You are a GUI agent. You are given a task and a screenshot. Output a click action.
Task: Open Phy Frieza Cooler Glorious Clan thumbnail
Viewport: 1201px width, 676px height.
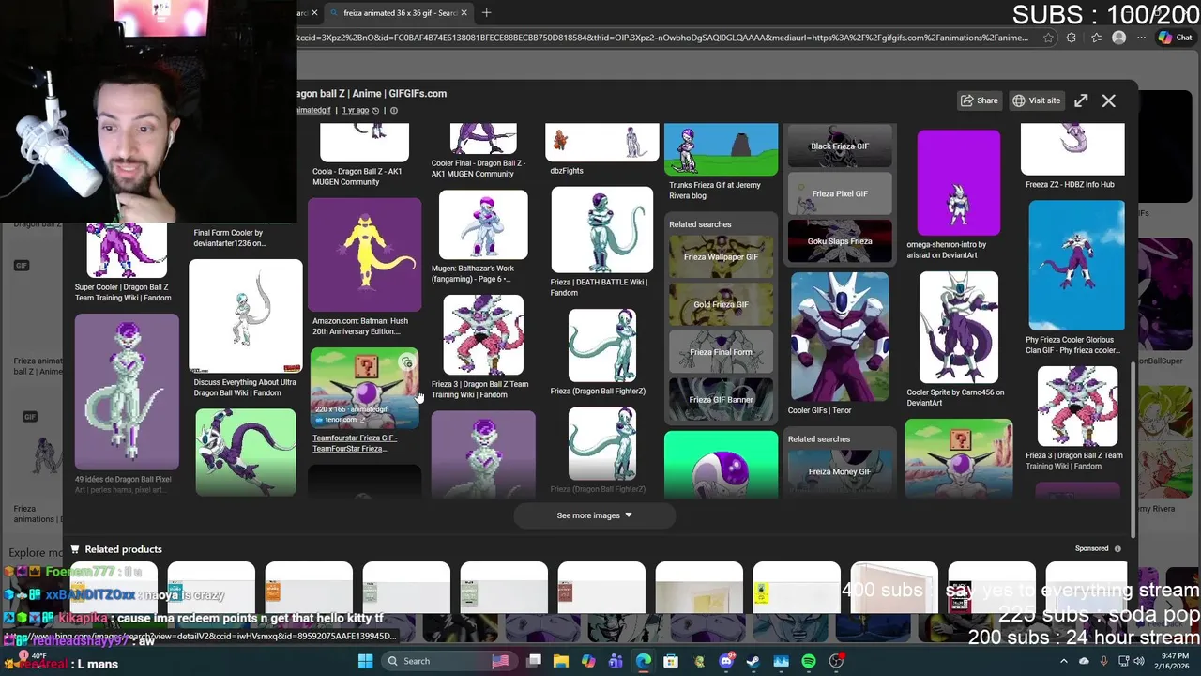point(1076,266)
